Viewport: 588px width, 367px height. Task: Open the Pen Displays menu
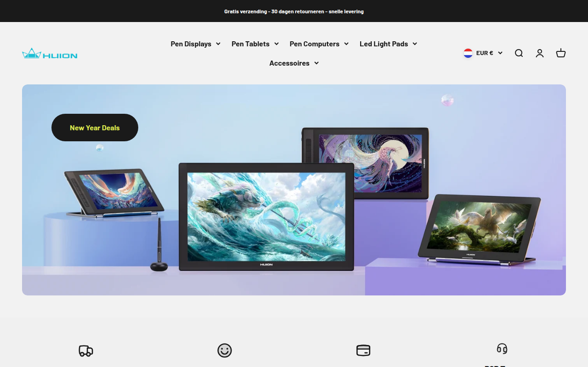pyautogui.click(x=191, y=44)
